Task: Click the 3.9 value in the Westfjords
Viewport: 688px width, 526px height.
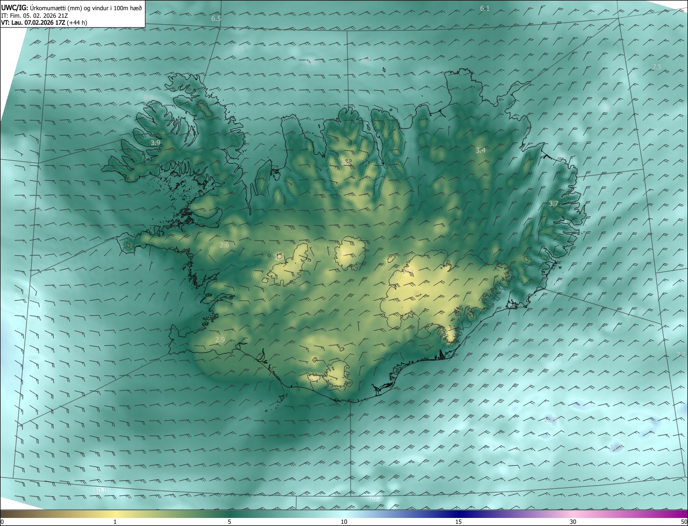Action: click(x=155, y=143)
